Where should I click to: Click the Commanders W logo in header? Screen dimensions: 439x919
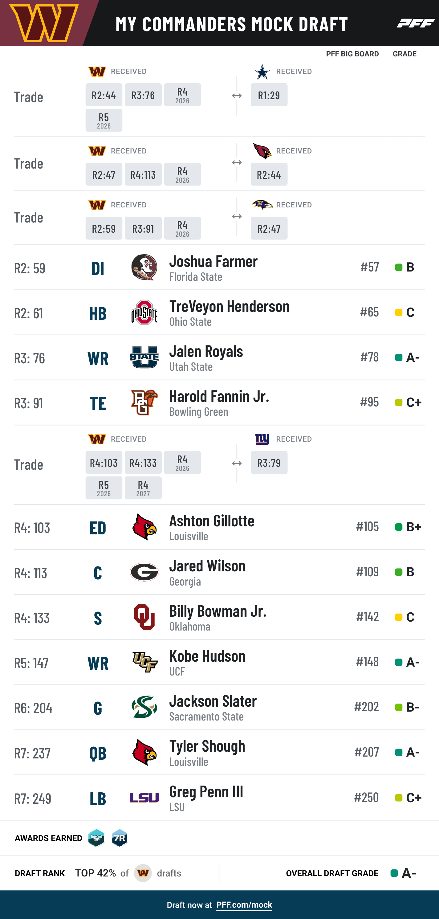[x=44, y=23]
